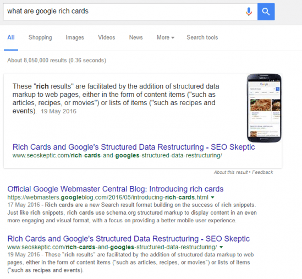This screenshot has width=302, height=279.
Task: Click the About this result link
Action: pyautogui.click(x=230, y=172)
